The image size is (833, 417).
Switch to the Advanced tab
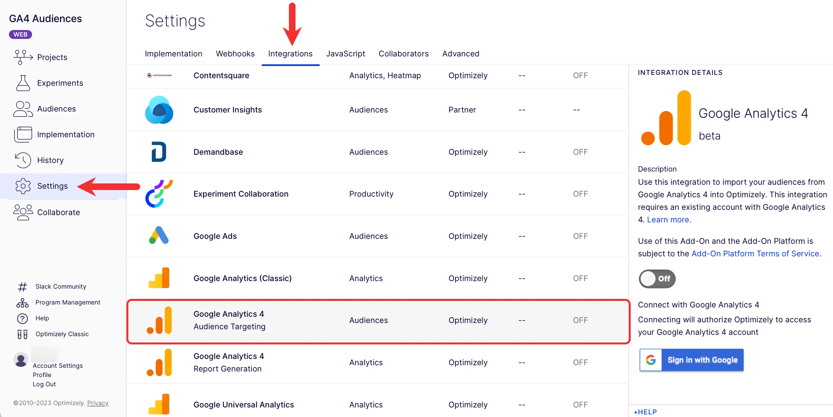(x=461, y=54)
